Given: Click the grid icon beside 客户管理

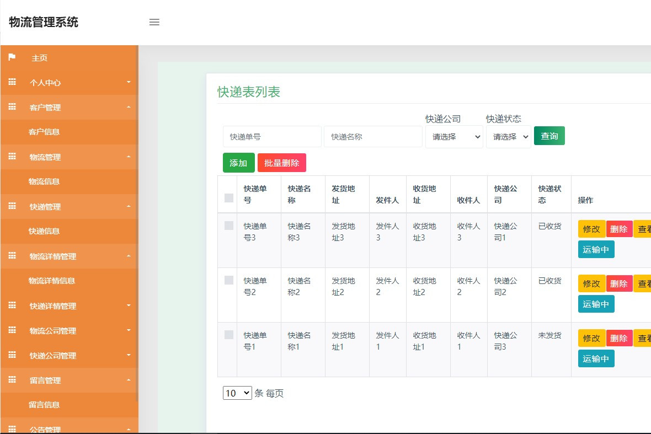Looking at the screenshot, I should pos(12,107).
